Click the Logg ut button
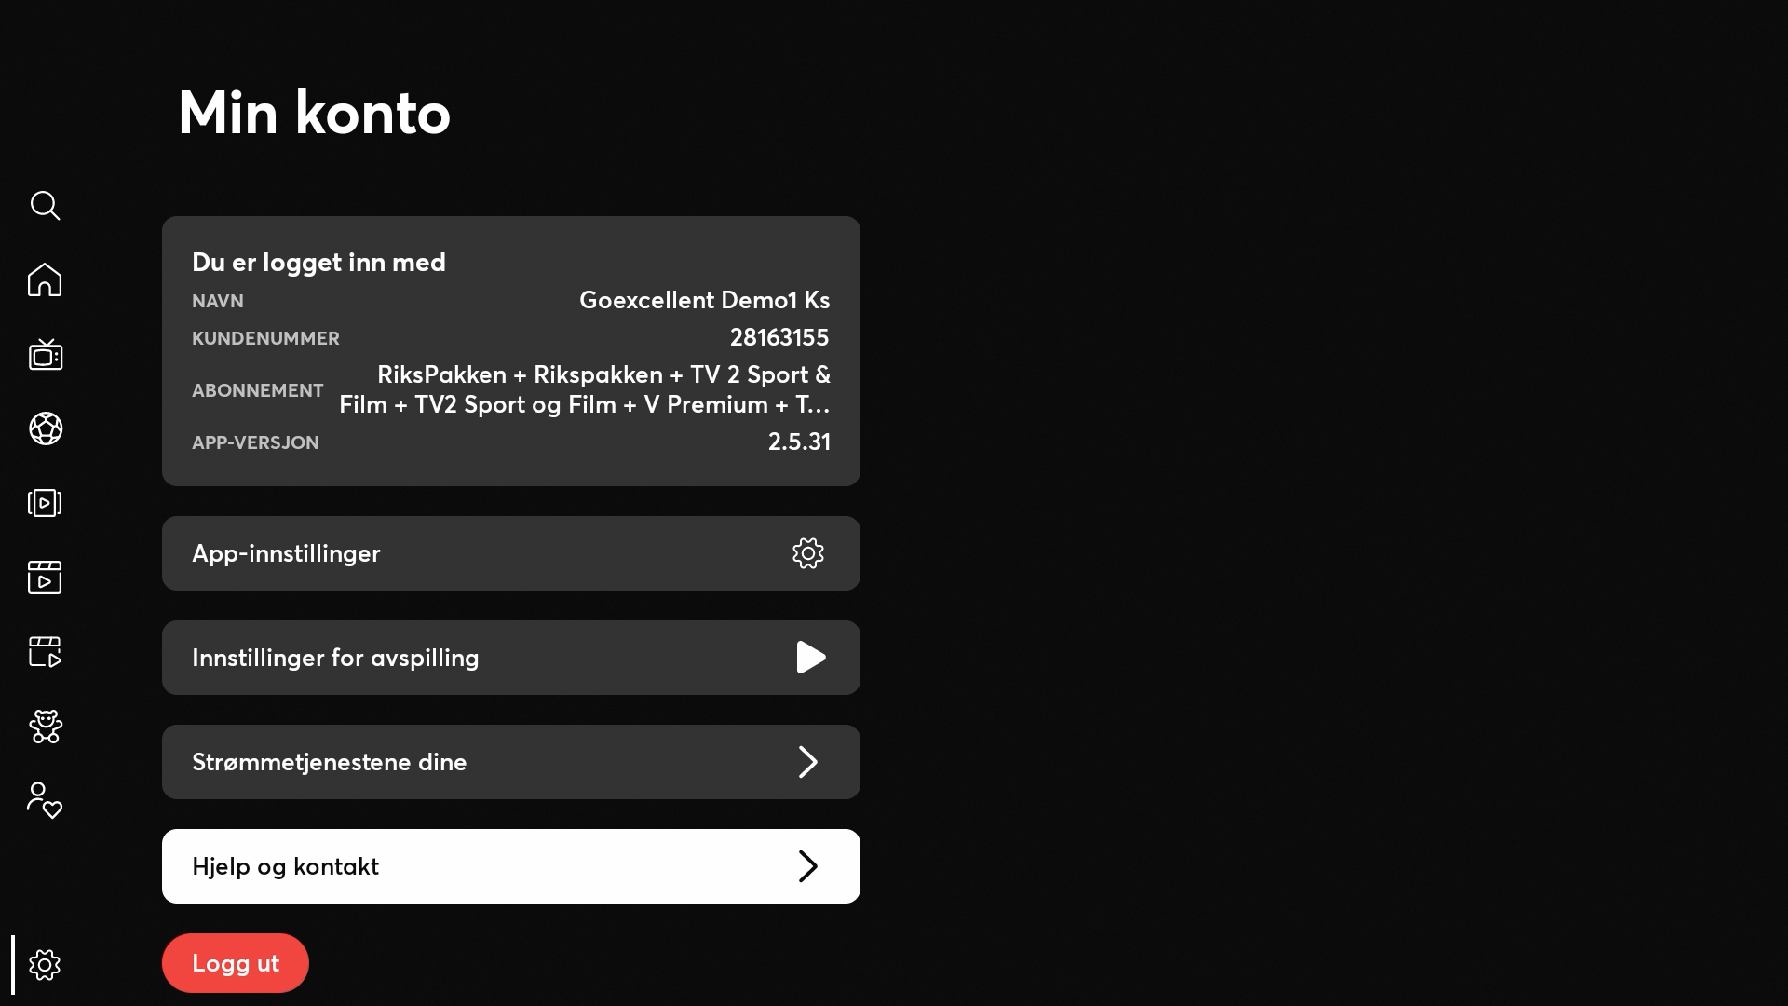Image resolution: width=1788 pixels, height=1006 pixels. [236, 963]
